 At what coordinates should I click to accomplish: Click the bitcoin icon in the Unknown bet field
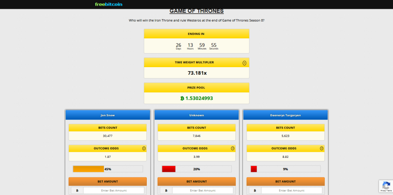coord(166,191)
